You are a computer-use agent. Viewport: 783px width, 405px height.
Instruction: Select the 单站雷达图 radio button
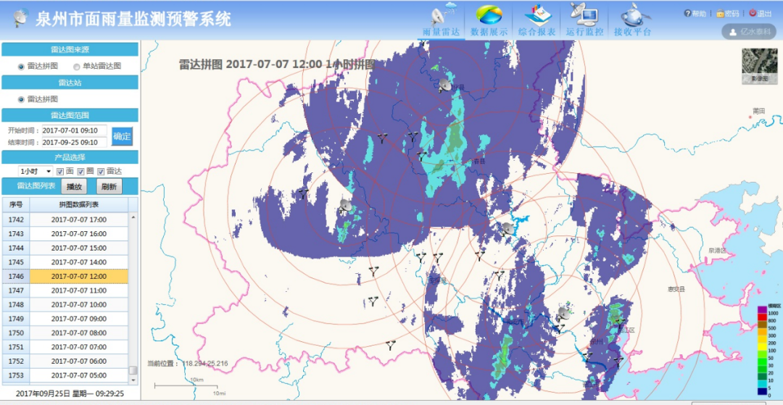[x=76, y=67]
